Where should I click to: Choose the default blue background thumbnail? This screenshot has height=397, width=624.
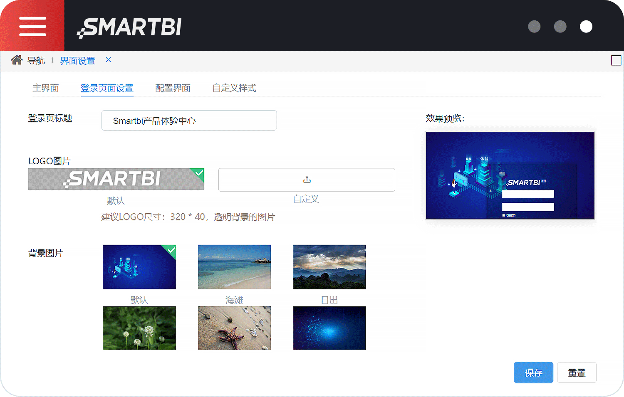[x=139, y=267]
